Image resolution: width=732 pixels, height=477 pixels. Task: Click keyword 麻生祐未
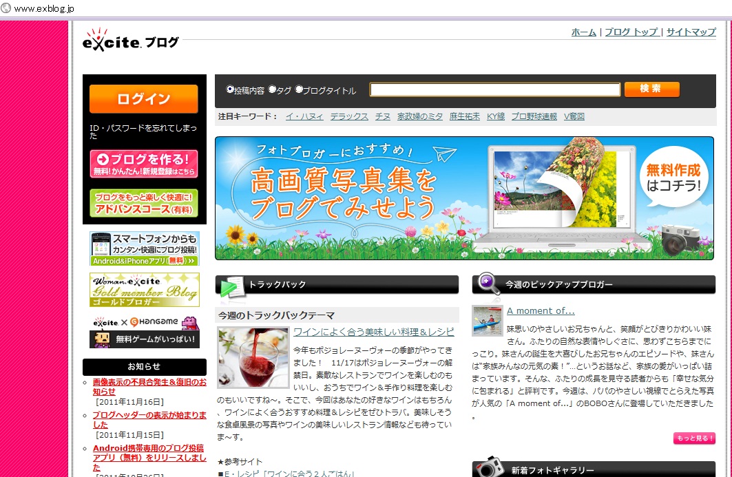pyautogui.click(x=465, y=116)
